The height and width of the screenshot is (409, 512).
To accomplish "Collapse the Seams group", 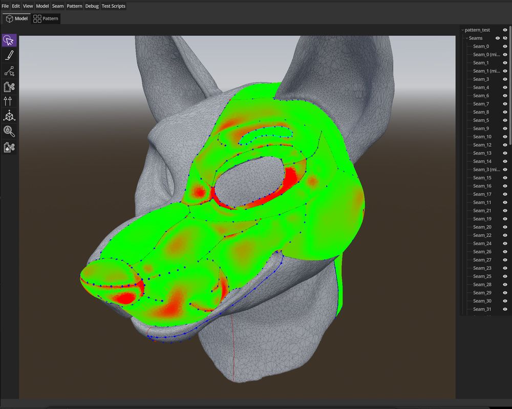I will pos(467,38).
